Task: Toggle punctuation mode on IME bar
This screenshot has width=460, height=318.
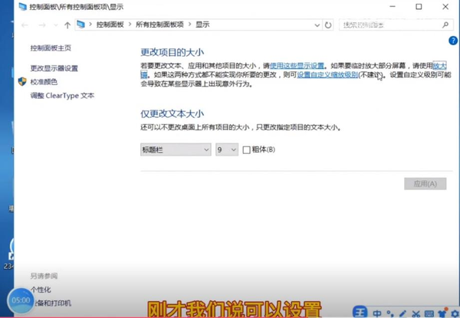Action: click(390, 313)
